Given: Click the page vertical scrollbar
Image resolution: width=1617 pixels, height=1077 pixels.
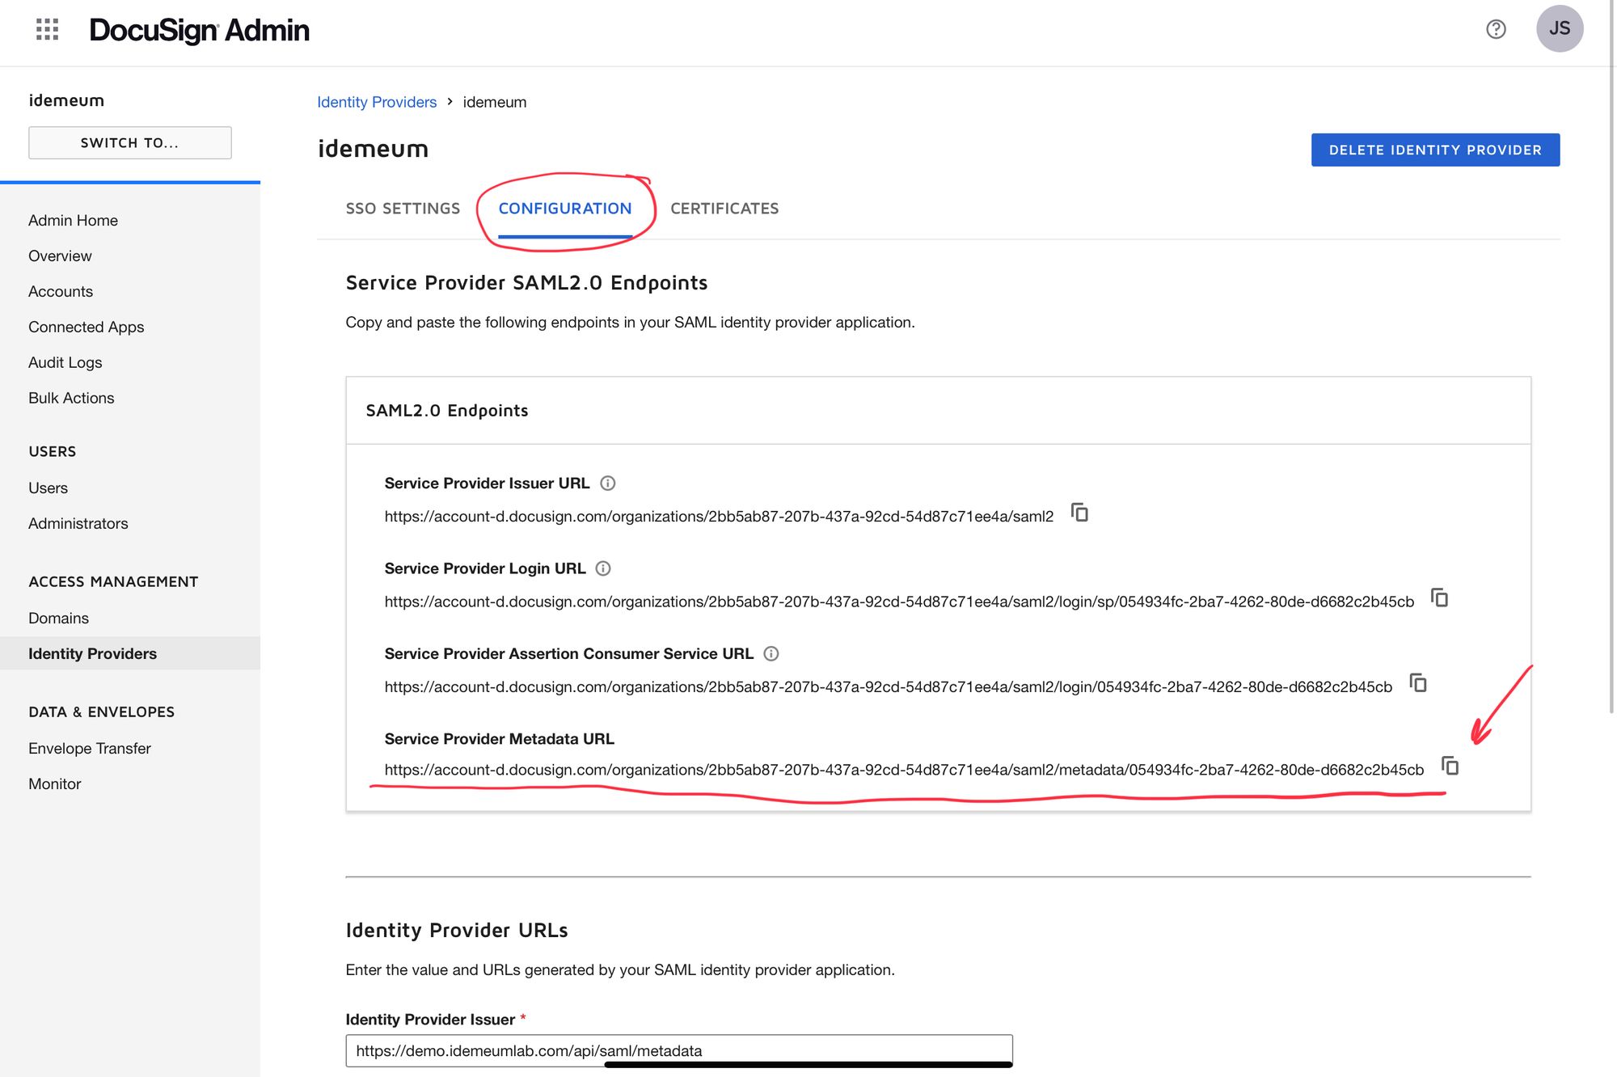Looking at the screenshot, I should pos(1611,356).
